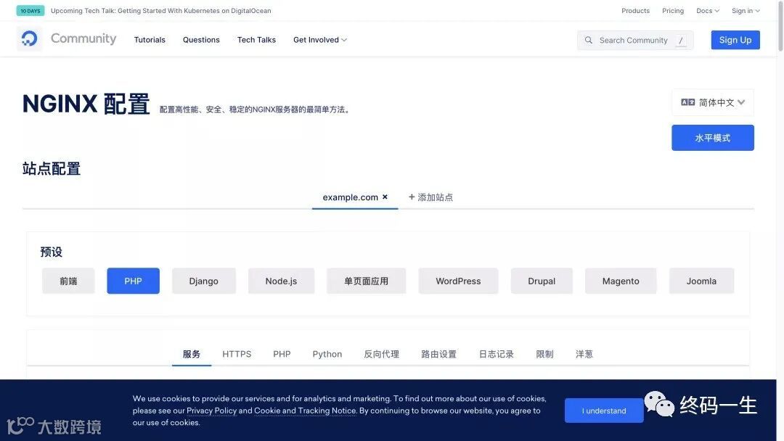Click the search magnifier icon
The height and width of the screenshot is (441, 784).
pos(589,40)
